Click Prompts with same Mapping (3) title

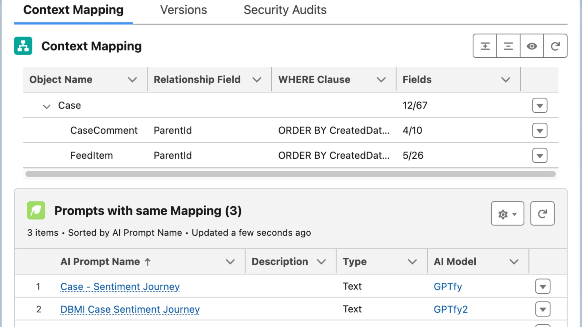coord(148,211)
